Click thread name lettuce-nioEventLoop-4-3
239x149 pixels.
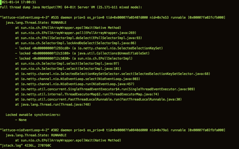click(x=25, y=18)
